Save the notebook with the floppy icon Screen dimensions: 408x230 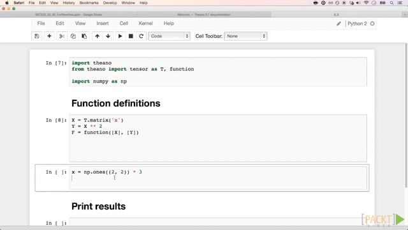[x=37, y=36]
